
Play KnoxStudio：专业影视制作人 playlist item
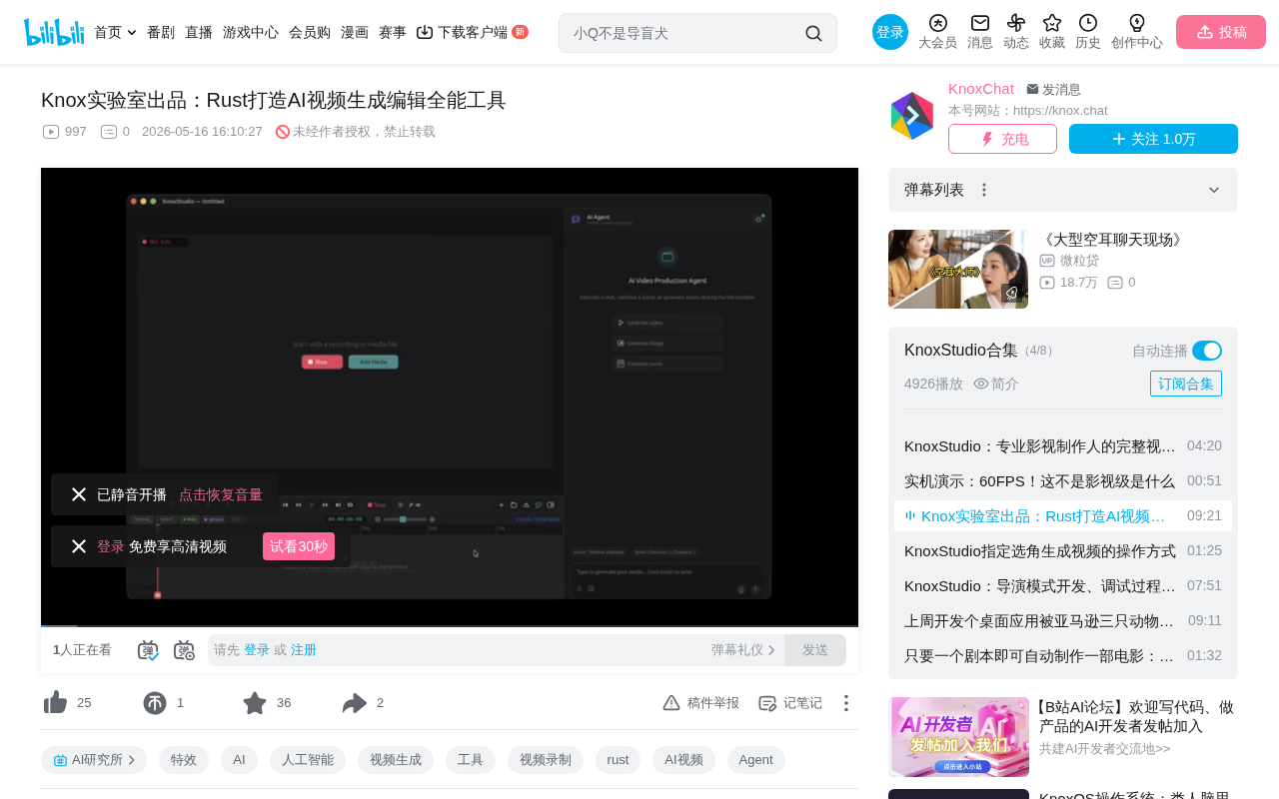tap(1063, 445)
